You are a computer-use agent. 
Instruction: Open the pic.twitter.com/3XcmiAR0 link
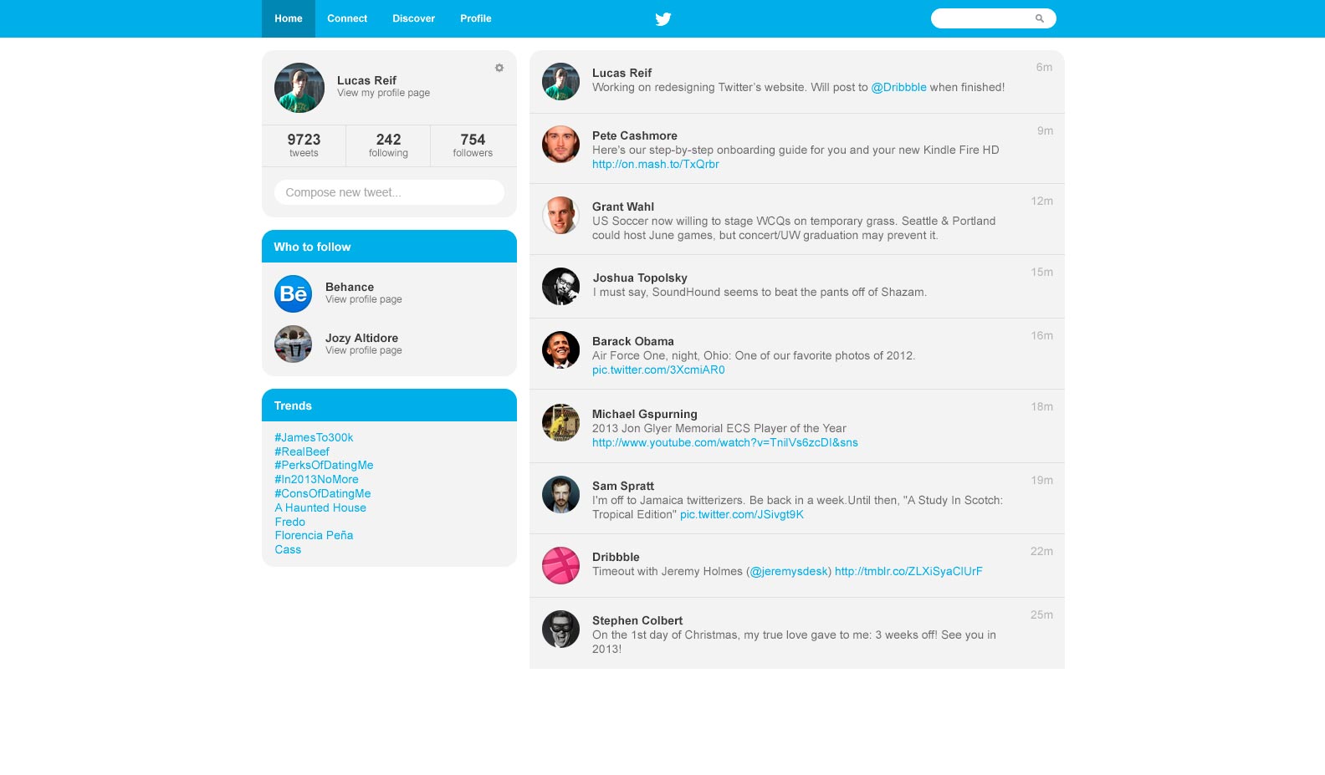pyautogui.click(x=658, y=370)
